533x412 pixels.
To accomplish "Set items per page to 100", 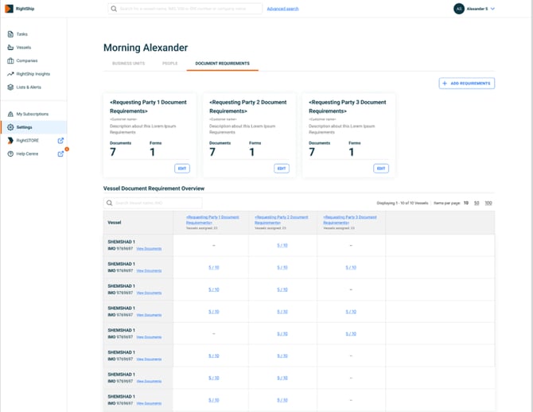I will point(488,203).
